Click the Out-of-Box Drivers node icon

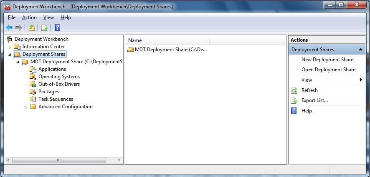point(33,84)
